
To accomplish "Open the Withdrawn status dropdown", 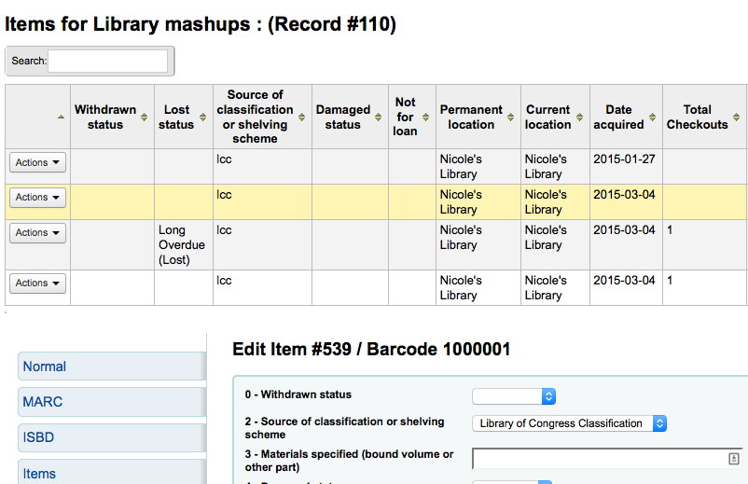I will click(x=514, y=396).
